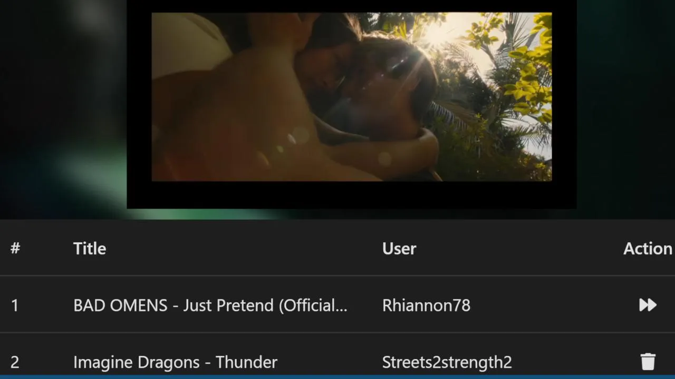Skip the BAD OMENS song with fast-forward icon

(x=648, y=305)
